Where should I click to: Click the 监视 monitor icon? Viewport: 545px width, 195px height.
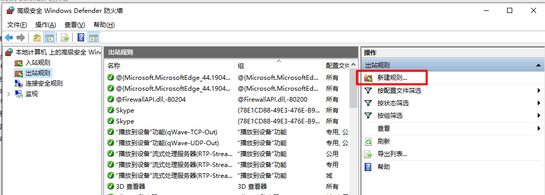18,94
